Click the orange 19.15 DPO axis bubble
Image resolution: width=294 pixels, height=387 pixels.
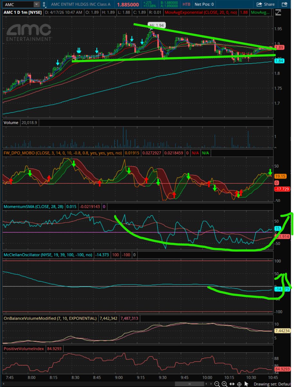(x=279, y=176)
